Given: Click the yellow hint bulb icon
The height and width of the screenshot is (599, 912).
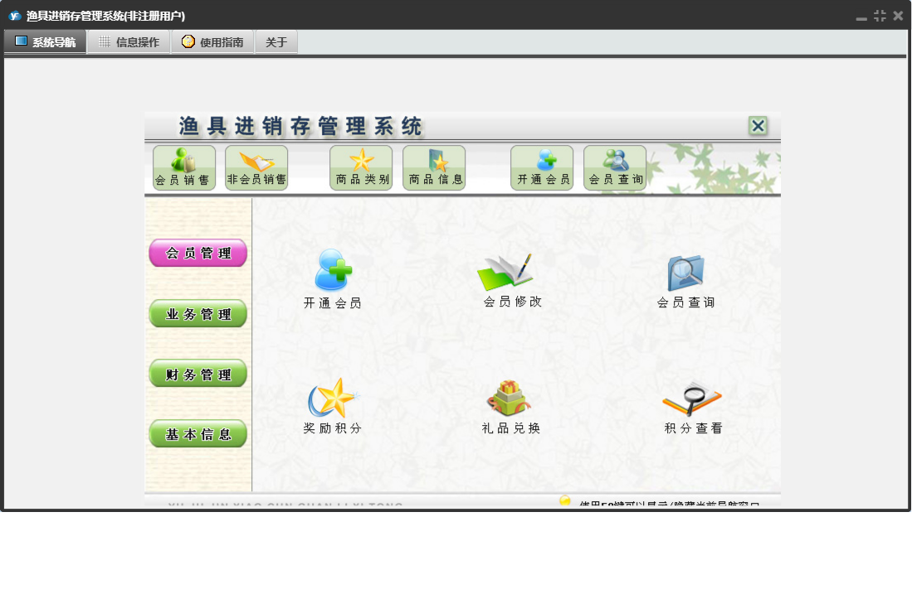Looking at the screenshot, I should [x=564, y=500].
